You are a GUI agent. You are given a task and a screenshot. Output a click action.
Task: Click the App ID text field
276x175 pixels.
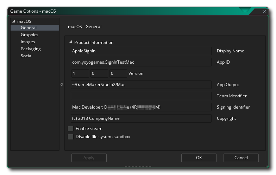coord(141,62)
